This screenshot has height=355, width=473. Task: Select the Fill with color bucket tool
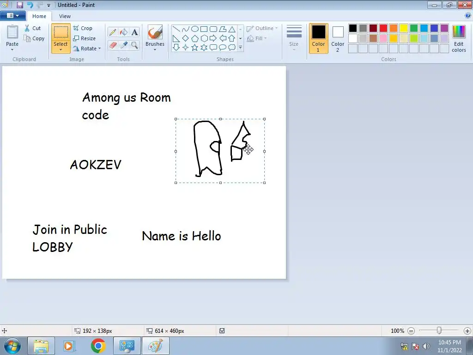click(x=124, y=32)
